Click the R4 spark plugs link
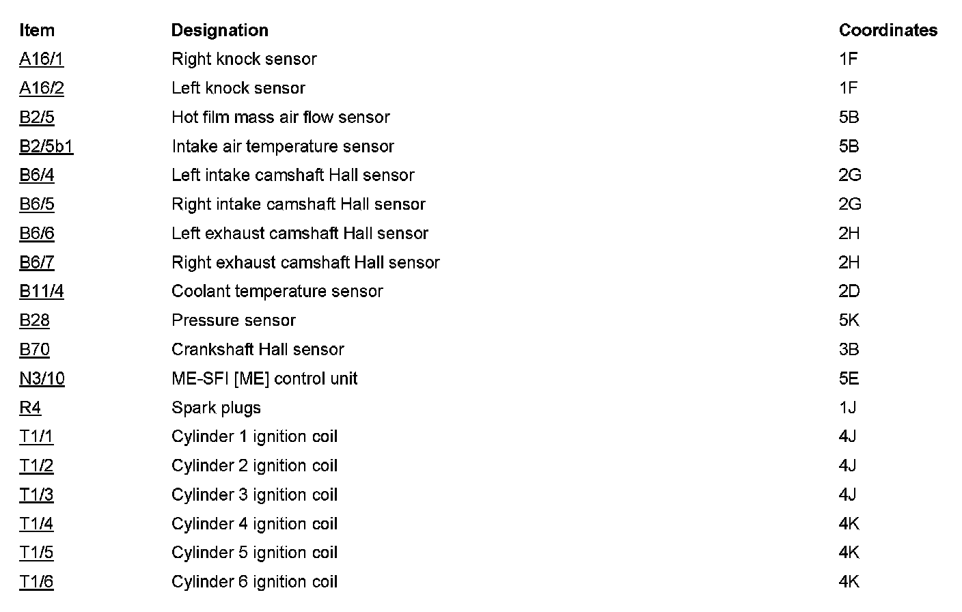962x612 pixels. click(30, 408)
